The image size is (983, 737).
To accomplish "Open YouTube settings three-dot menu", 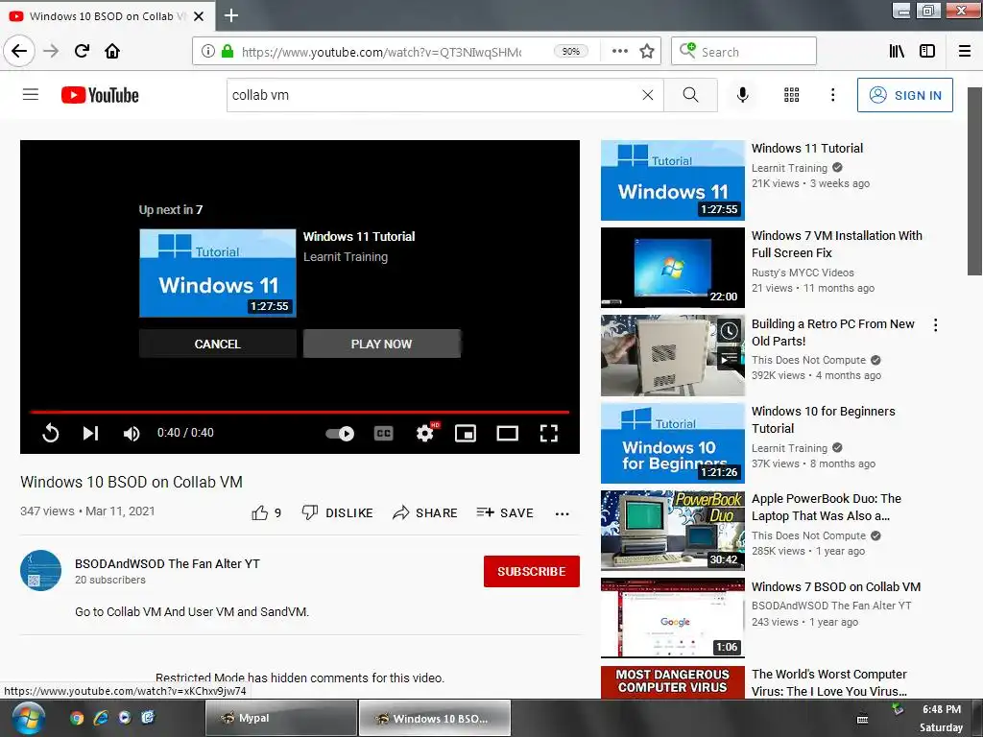I will click(832, 95).
